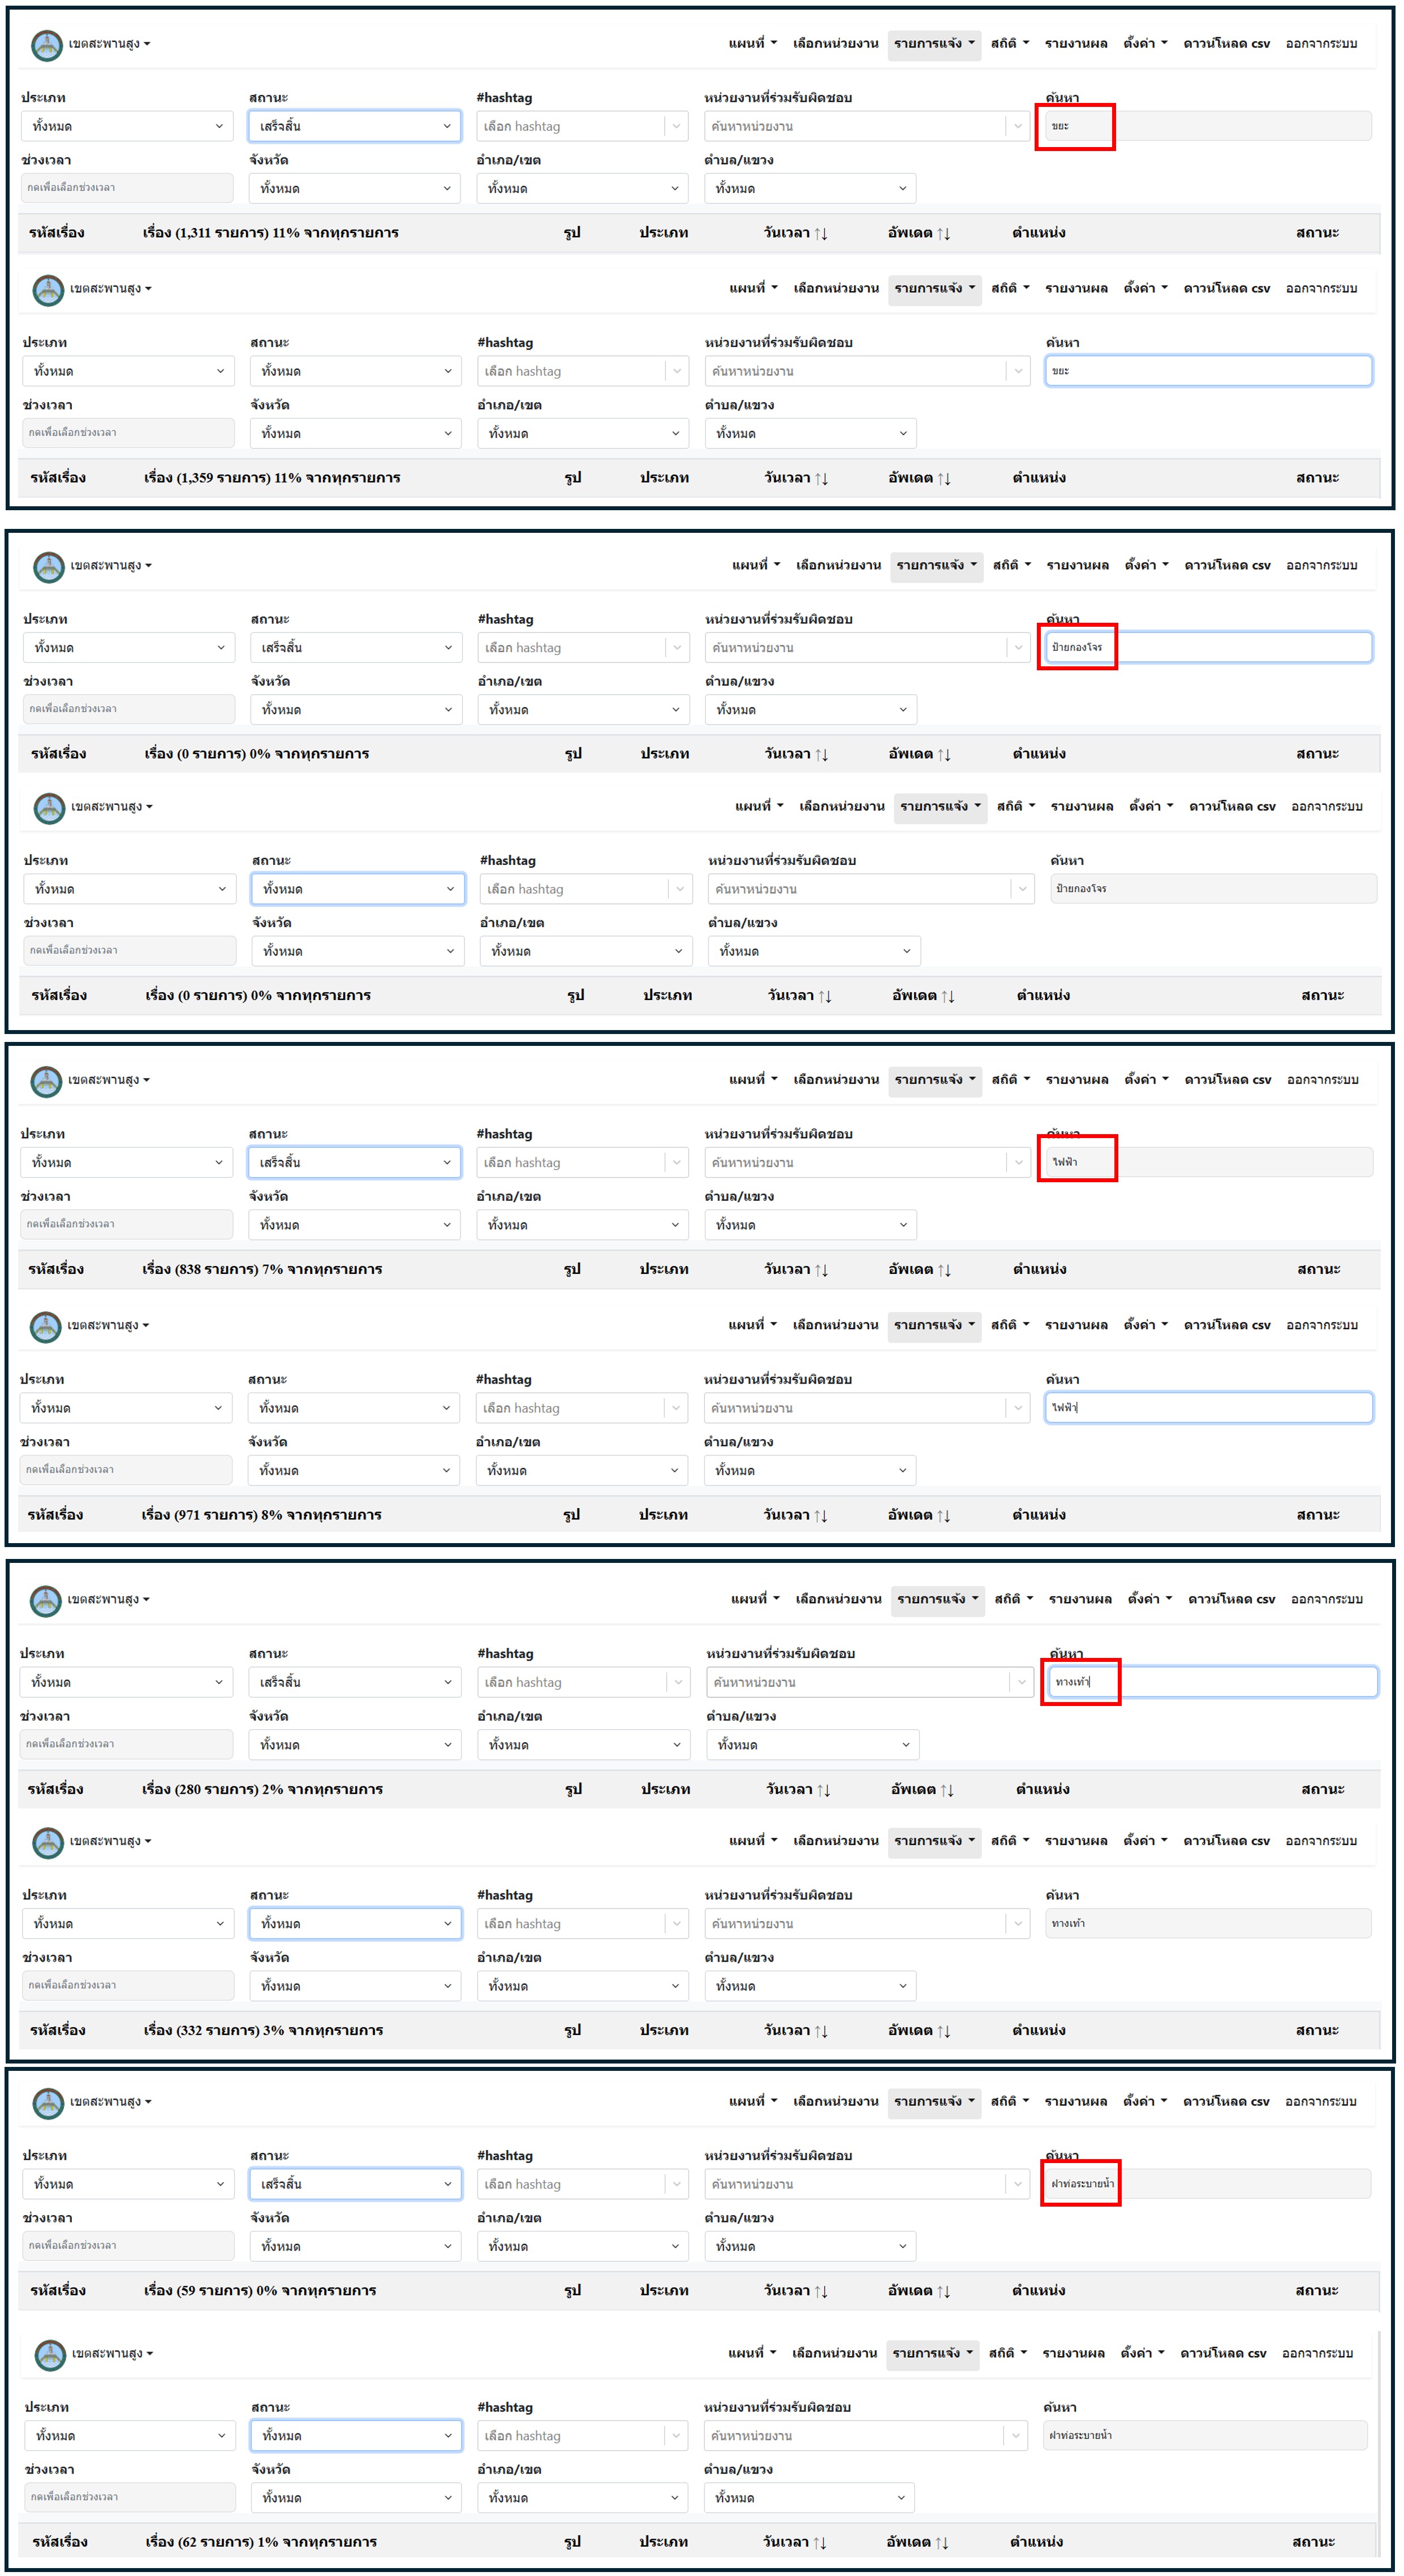Viewport: 1404px width, 2576px height.
Task: Click the district logo in the 1,359 รายการ panel
Action: coord(48,290)
